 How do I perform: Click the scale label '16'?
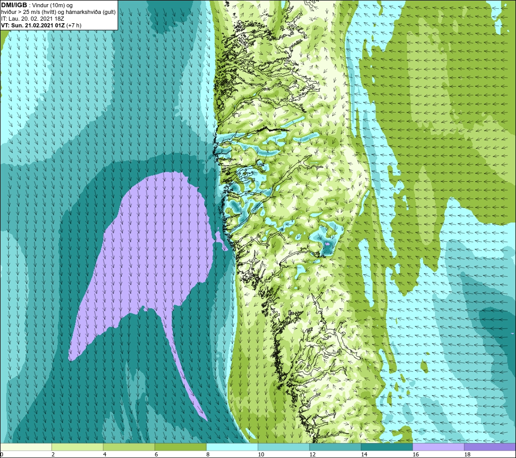tap(415, 454)
